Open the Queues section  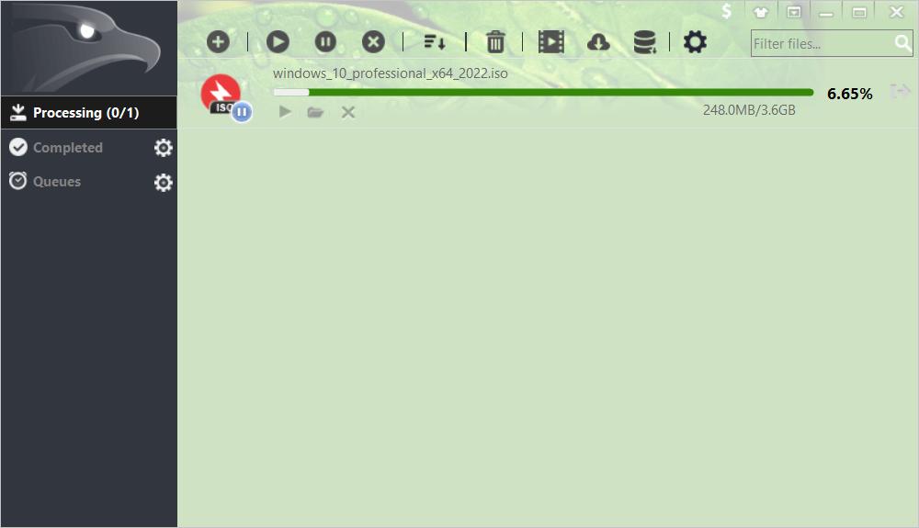click(56, 182)
